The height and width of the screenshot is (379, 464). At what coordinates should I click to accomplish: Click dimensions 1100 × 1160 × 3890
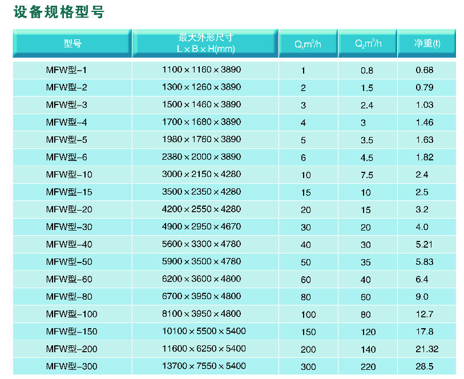tap(201, 70)
